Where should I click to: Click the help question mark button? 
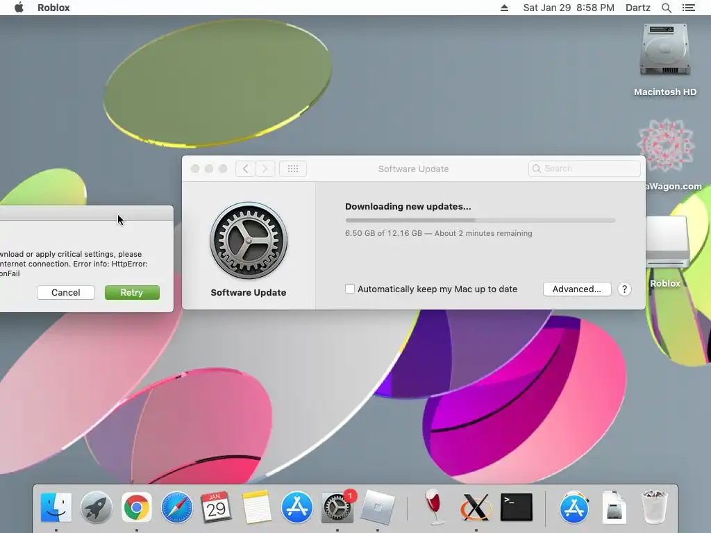(x=624, y=289)
